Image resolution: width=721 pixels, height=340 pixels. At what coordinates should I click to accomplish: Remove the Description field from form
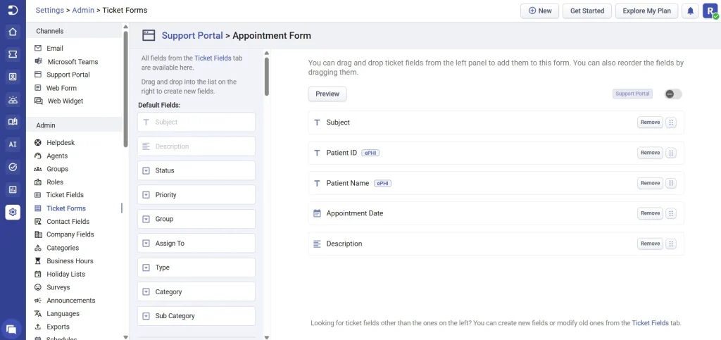[650, 244]
